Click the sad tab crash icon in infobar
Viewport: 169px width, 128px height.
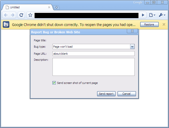[x=6, y=25]
